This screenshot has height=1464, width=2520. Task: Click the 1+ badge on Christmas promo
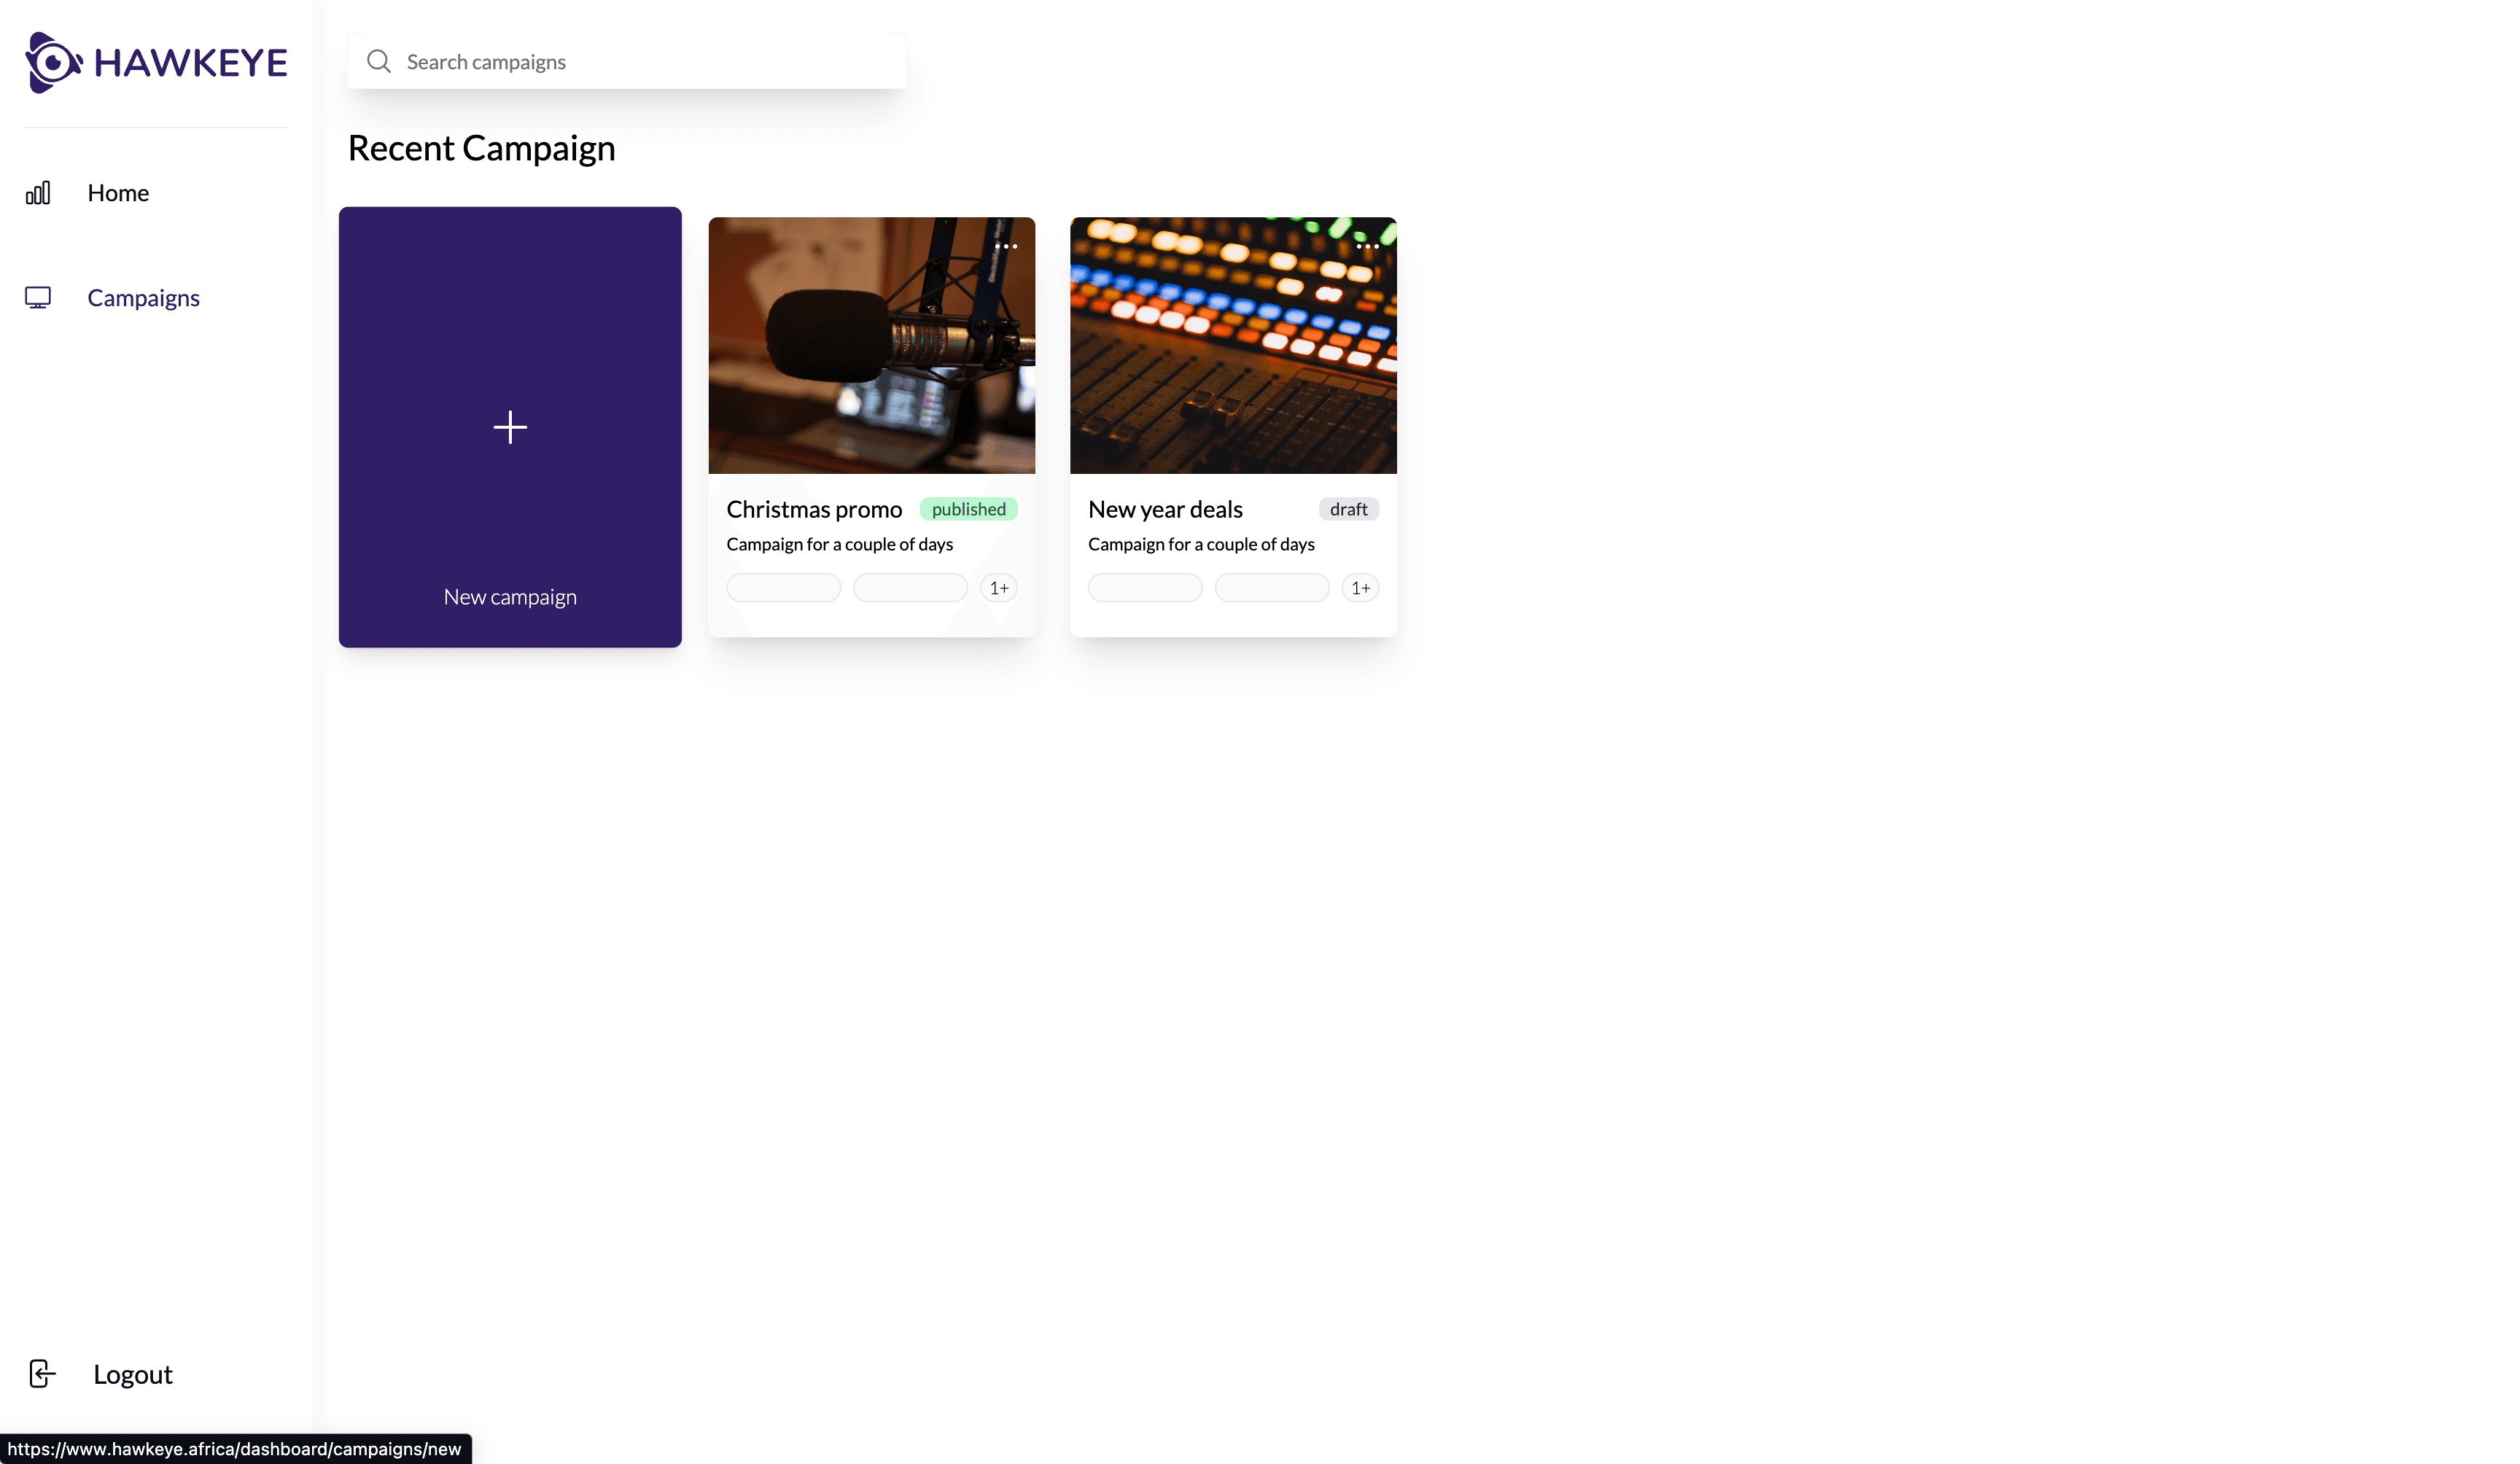click(x=999, y=588)
